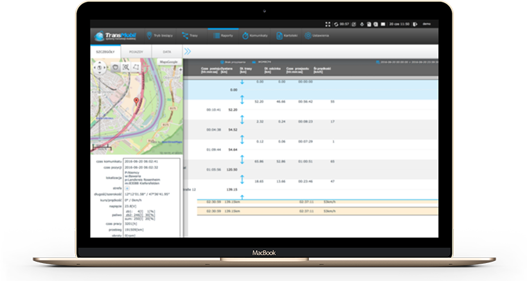Switch to the DATA tab
Screen dimensions: 527x281
point(166,51)
